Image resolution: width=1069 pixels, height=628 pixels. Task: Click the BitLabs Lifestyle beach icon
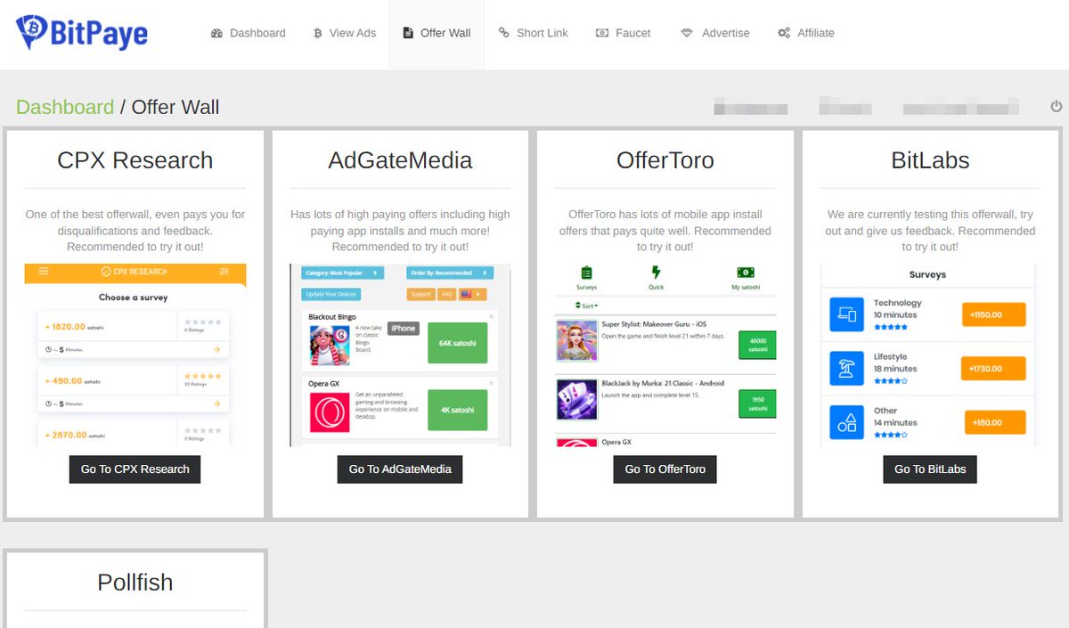pyautogui.click(x=847, y=368)
